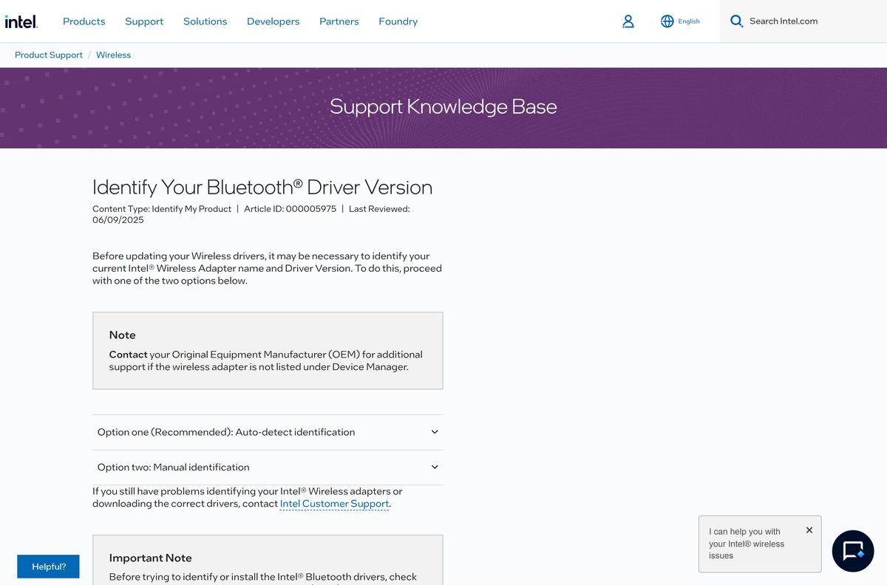The width and height of the screenshot is (887, 585).
Task: Open the Developers menu
Action: [273, 21]
